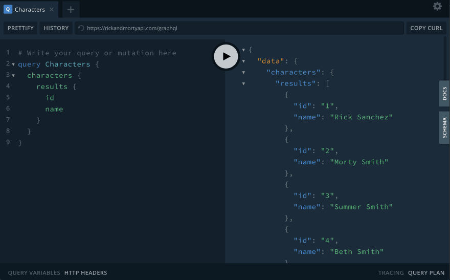This screenshot has height=280, width=450.
Task: Open the HISTORY panel
Action: pyautogui.click(x=56, y=28)
